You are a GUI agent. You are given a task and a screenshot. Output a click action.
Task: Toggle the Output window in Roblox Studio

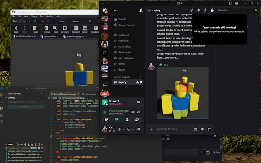coord(84,29)
